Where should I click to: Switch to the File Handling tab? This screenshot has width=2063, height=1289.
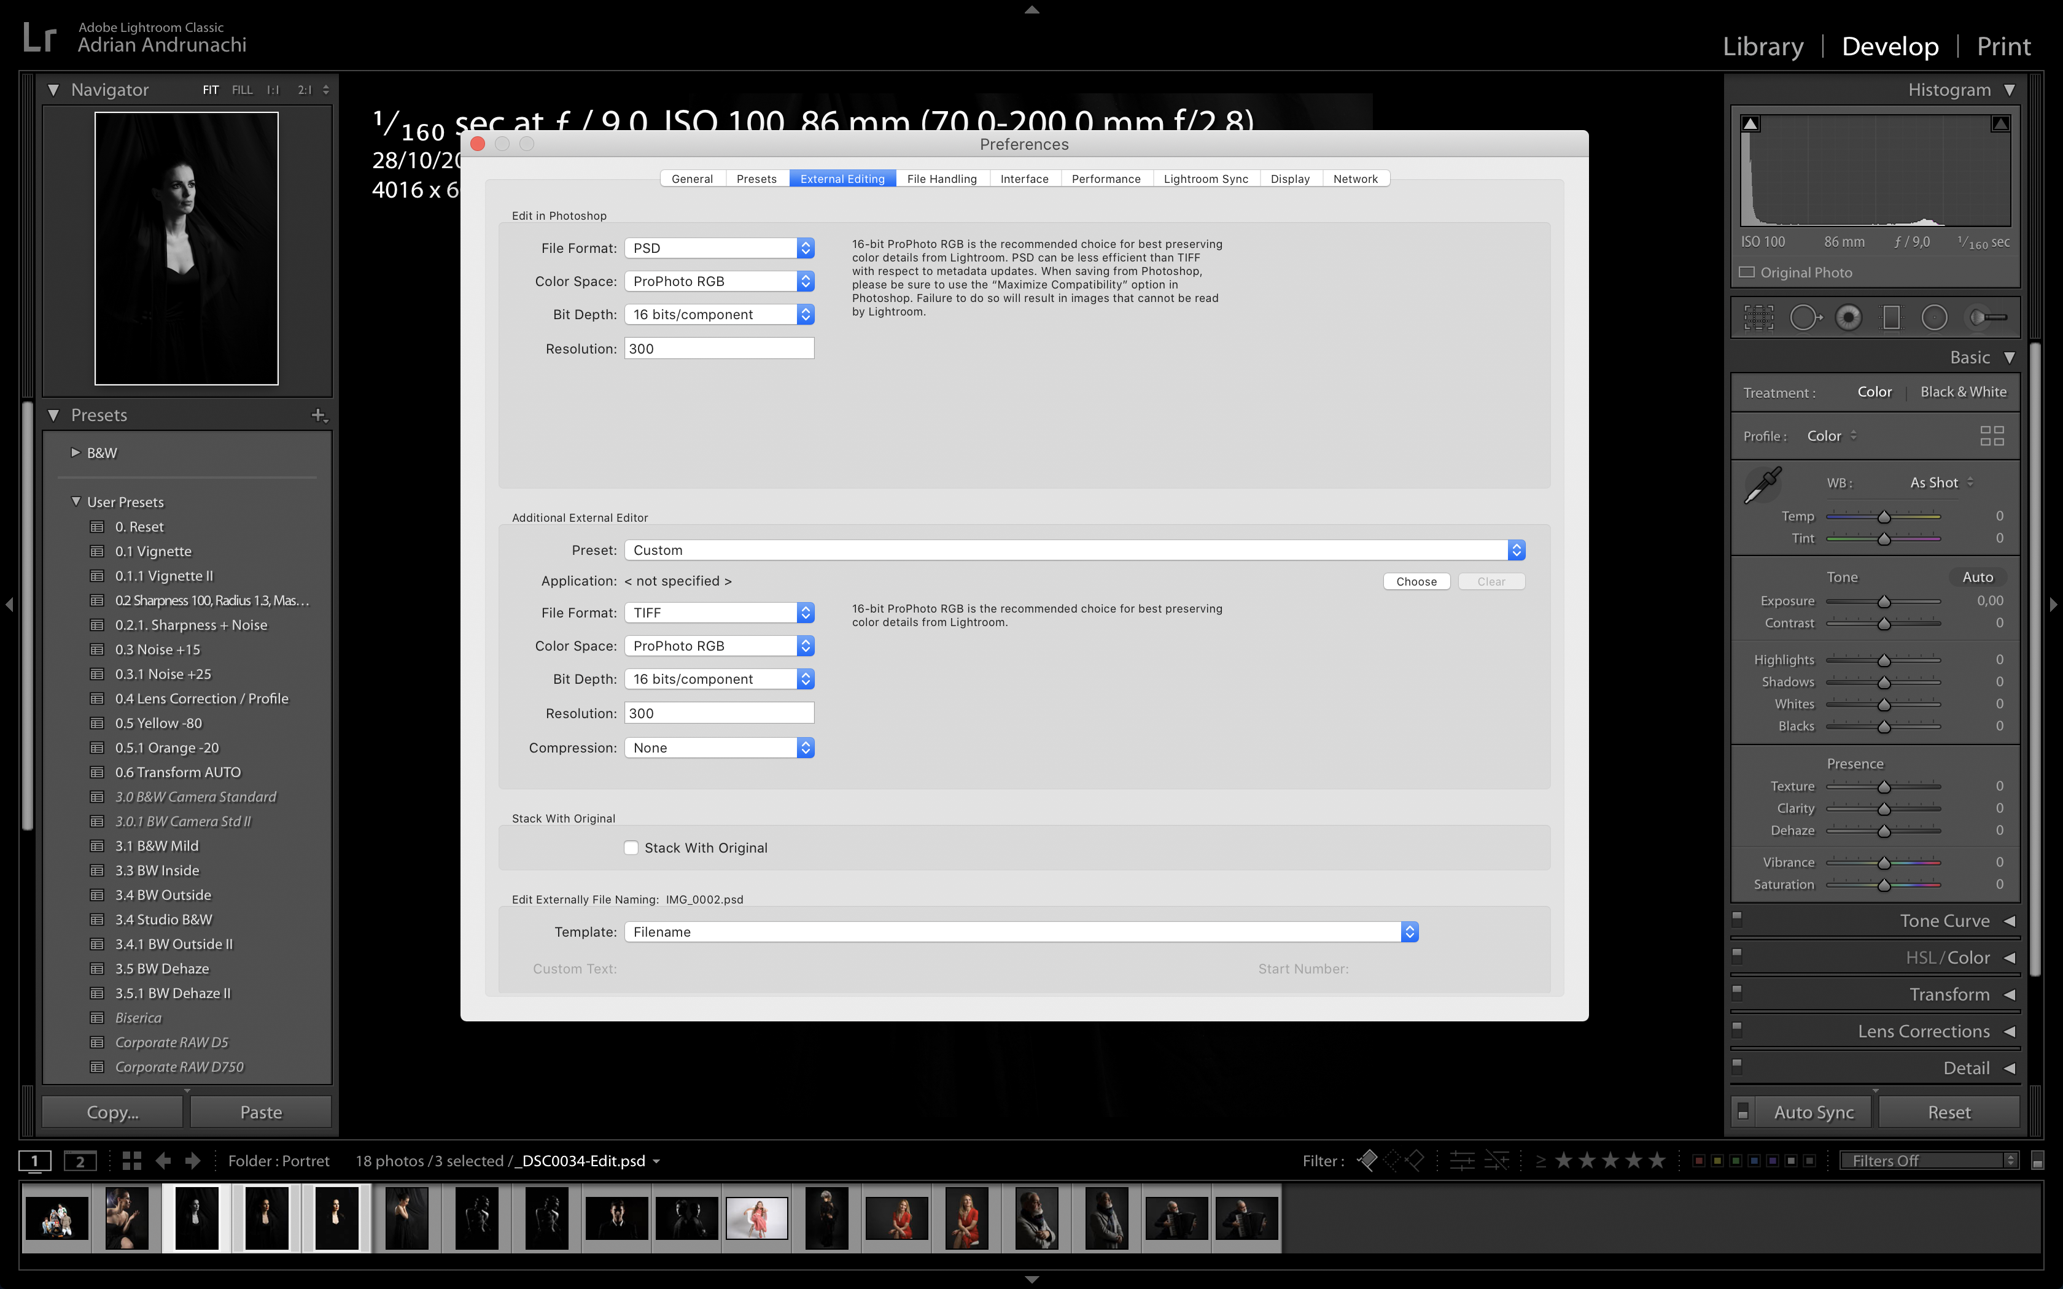pyautogui.click(x=941, y=178)
